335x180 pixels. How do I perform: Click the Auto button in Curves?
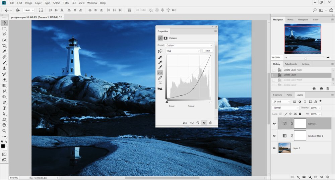(207, 51)
